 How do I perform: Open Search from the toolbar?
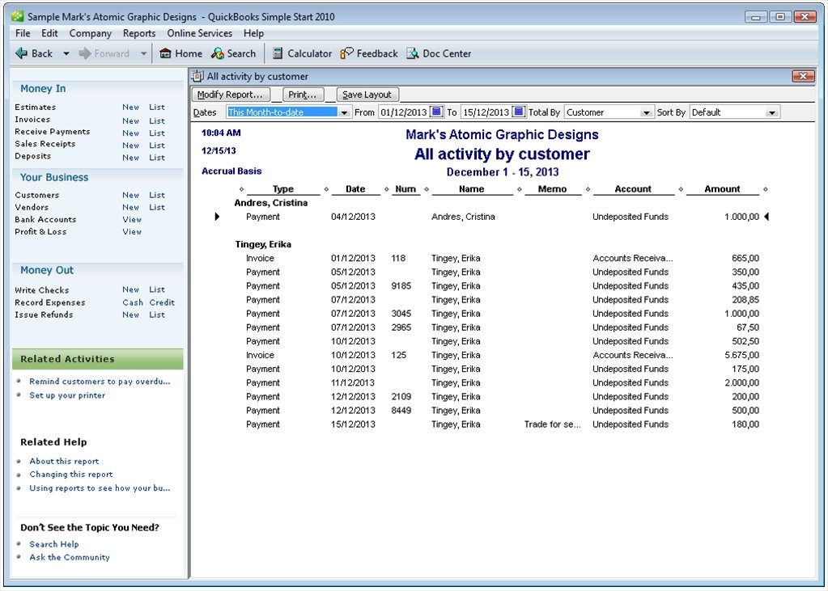pyautogui.click(x=233, y=53)
